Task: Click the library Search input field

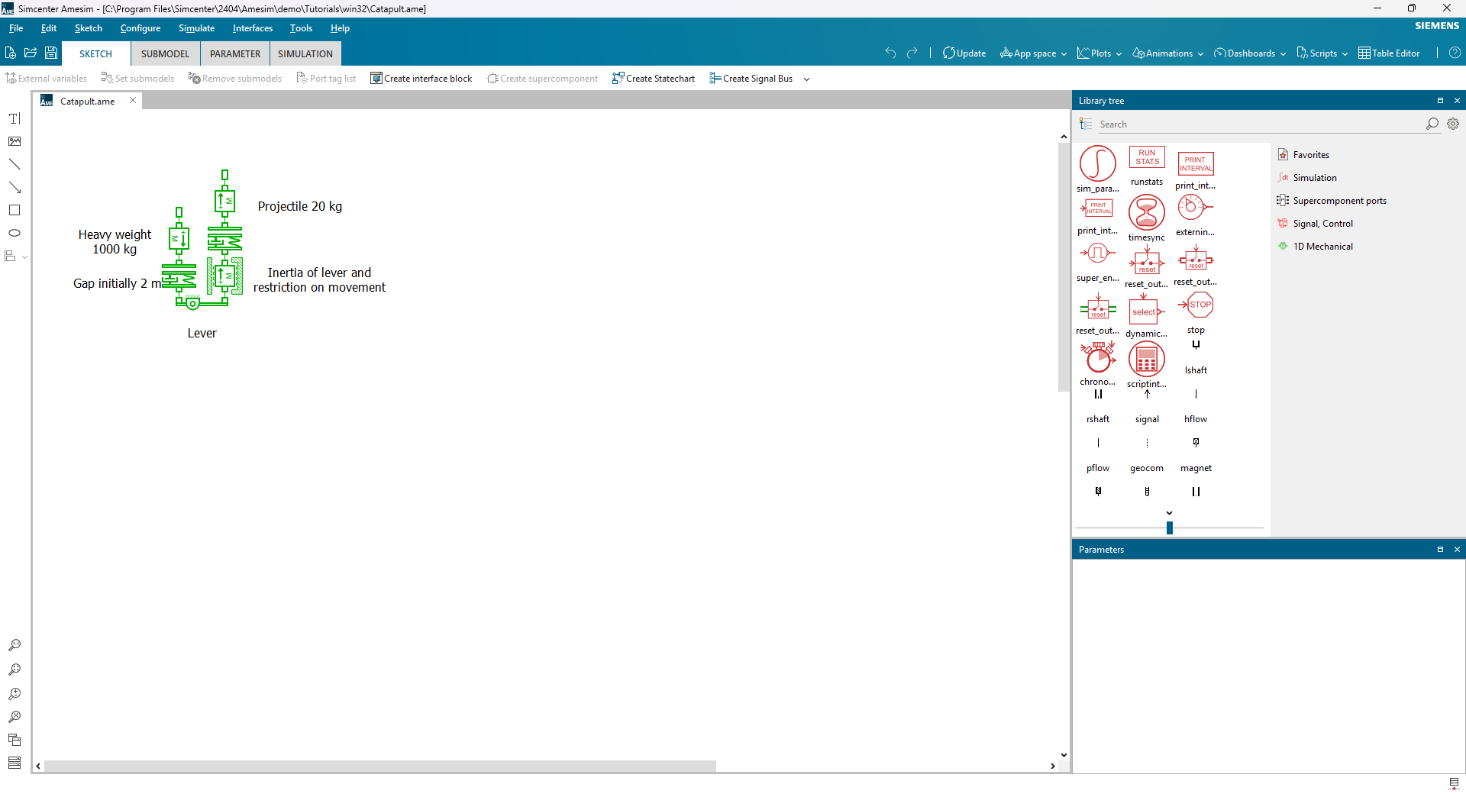Action: [1260, 124]
